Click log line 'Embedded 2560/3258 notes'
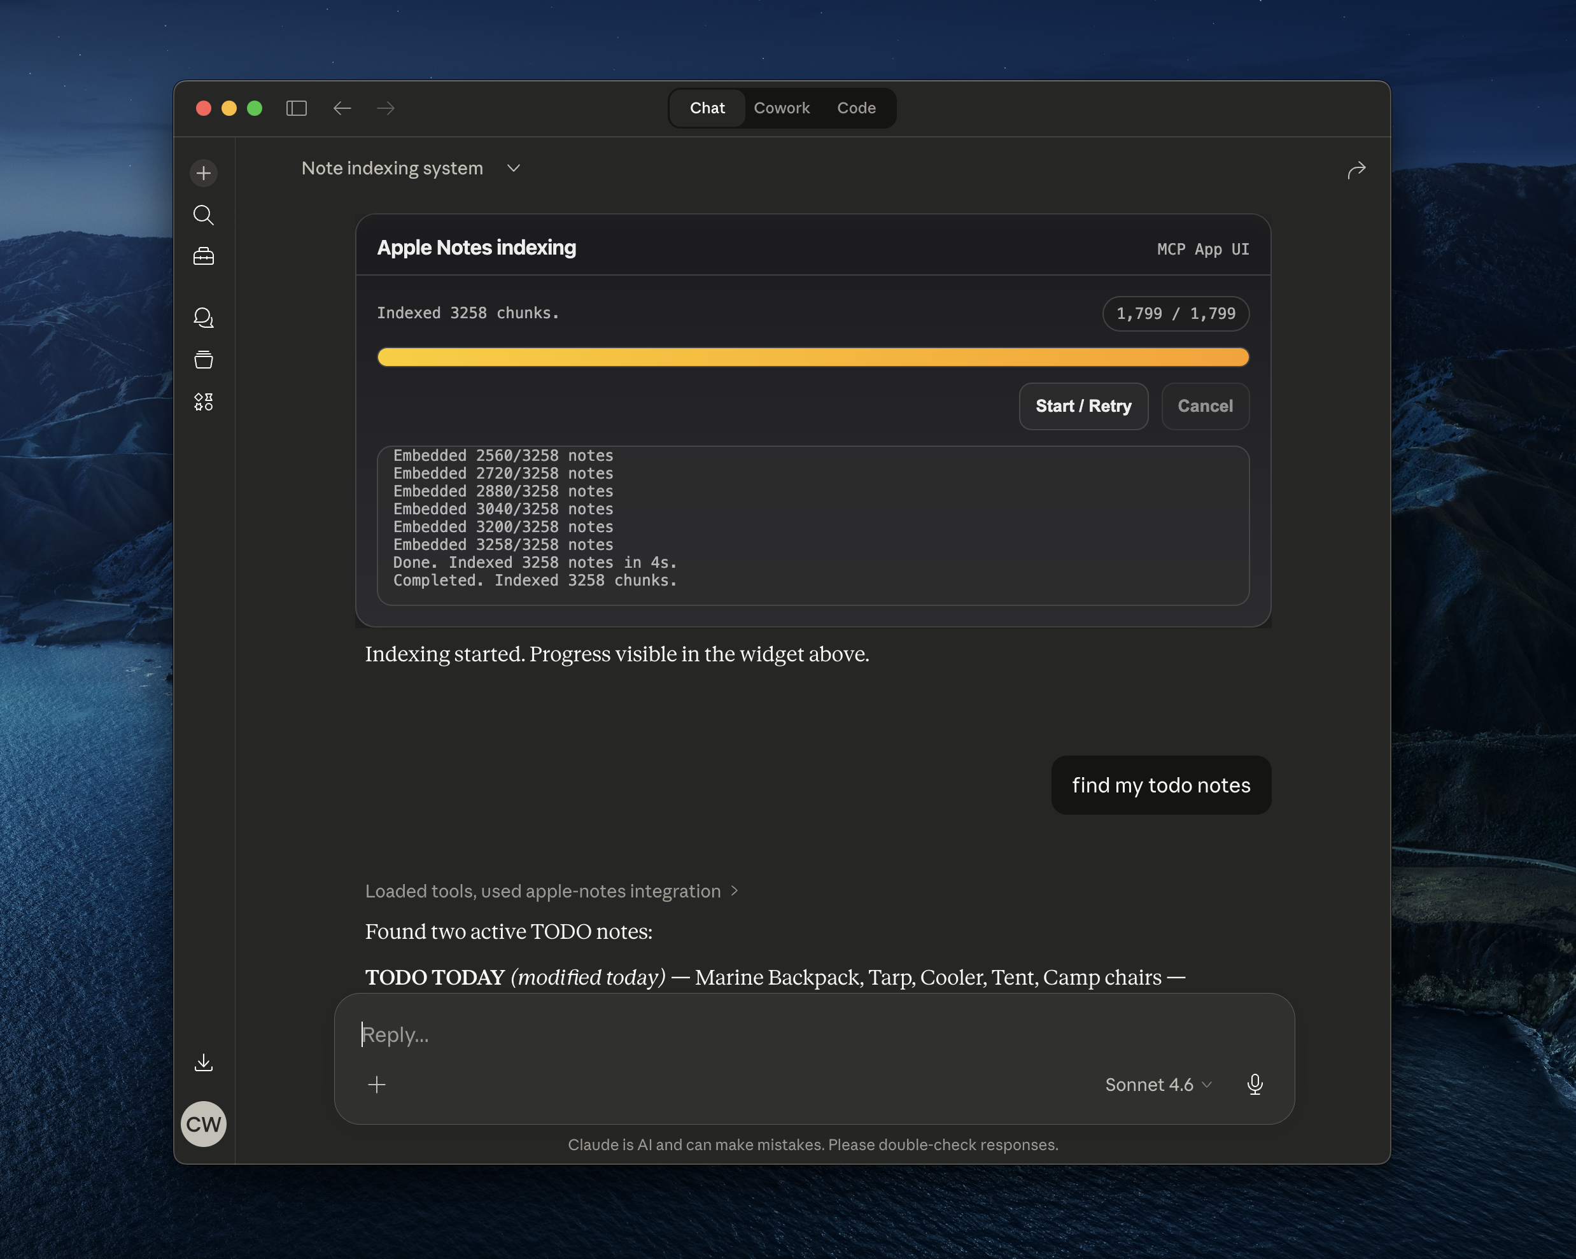The width and height of the screenshot is (1576, 1259). (503, 456)
